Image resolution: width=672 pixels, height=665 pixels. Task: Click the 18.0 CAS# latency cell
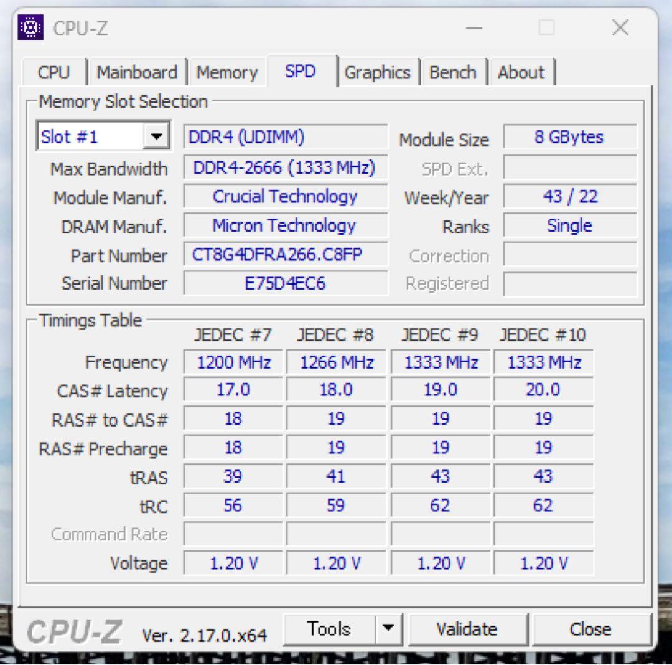tap(336, 390)
